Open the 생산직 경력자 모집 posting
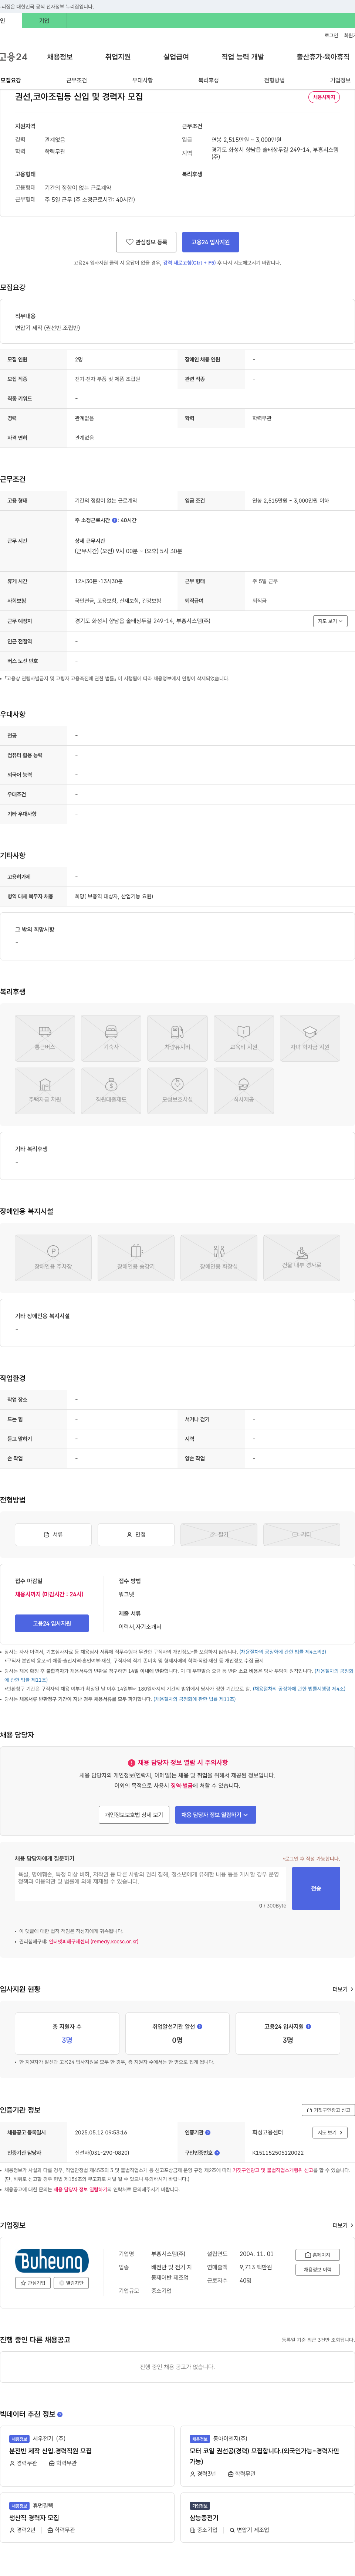 (34, 2518)
